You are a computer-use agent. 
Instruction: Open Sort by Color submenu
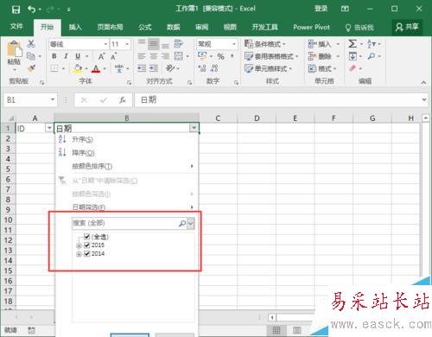coord(126,166)
